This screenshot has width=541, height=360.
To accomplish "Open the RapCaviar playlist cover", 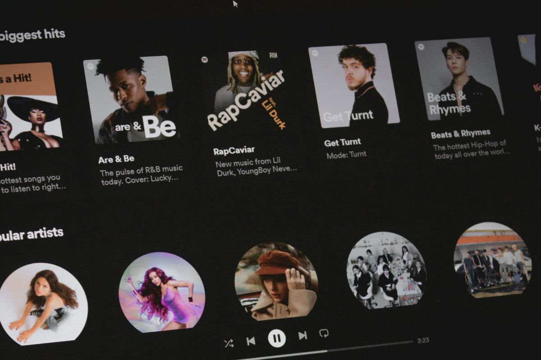I will [x=245, y=92].
